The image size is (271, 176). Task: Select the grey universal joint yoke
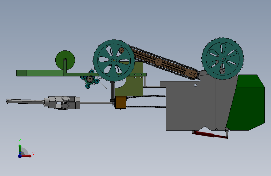[x=64, y=102]
